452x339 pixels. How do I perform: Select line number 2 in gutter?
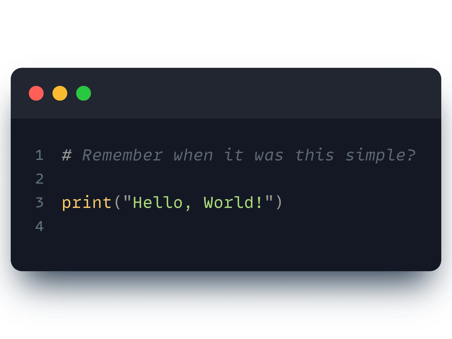pyautogui.click(x=40, y=179)
